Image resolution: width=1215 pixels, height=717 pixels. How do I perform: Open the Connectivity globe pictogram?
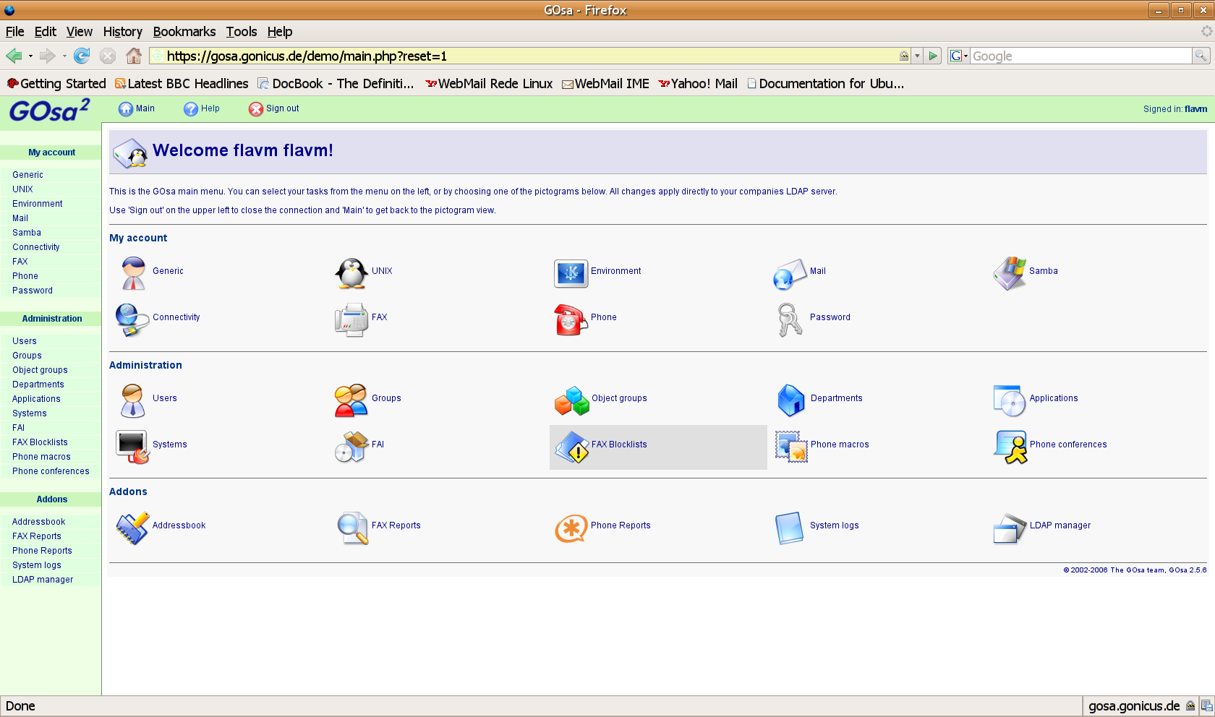132,319
